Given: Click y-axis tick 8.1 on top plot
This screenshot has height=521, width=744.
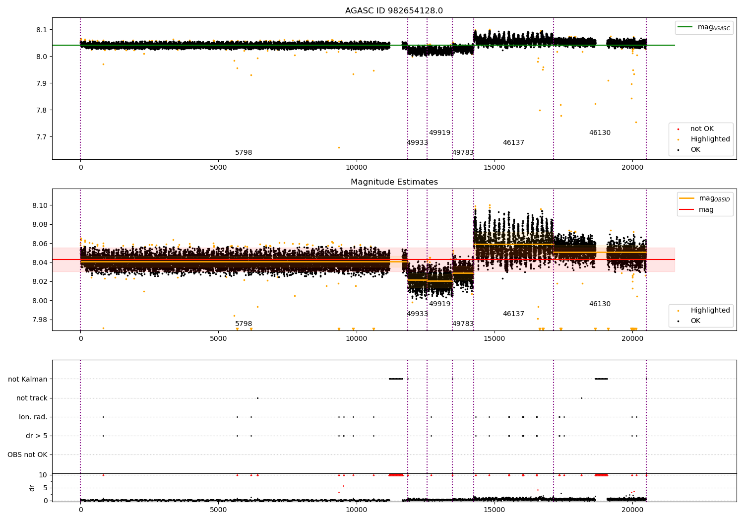Looking at the screenshot, I should 42,30.
